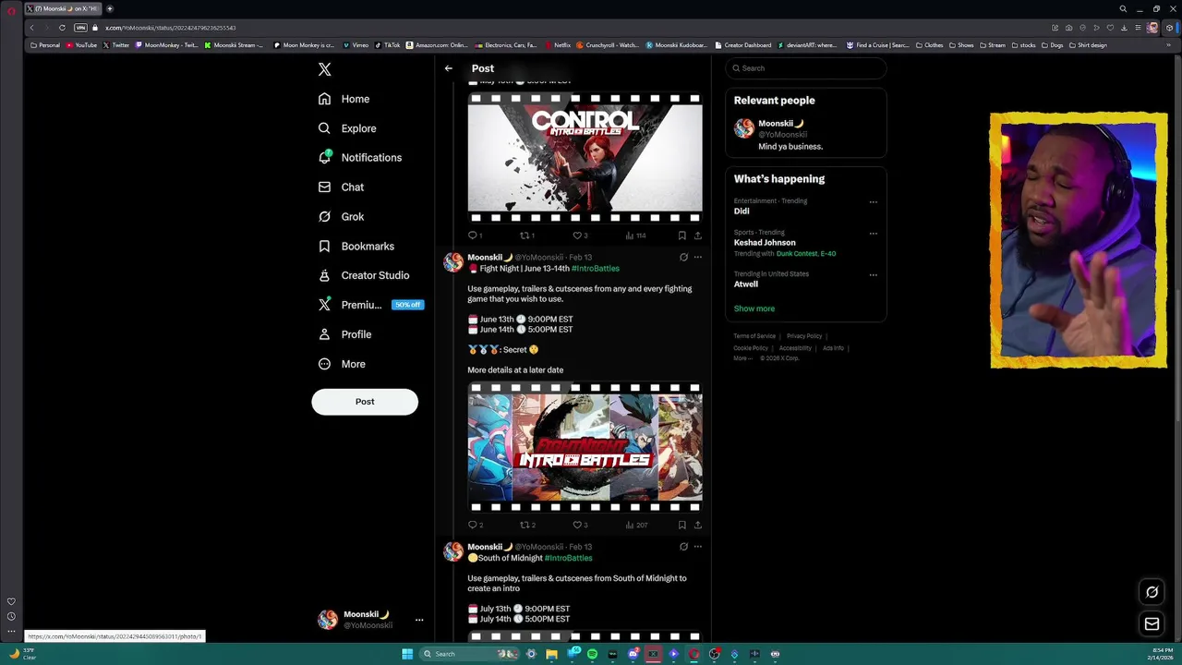Open more options on South of Midnight post

click(698, 547)
